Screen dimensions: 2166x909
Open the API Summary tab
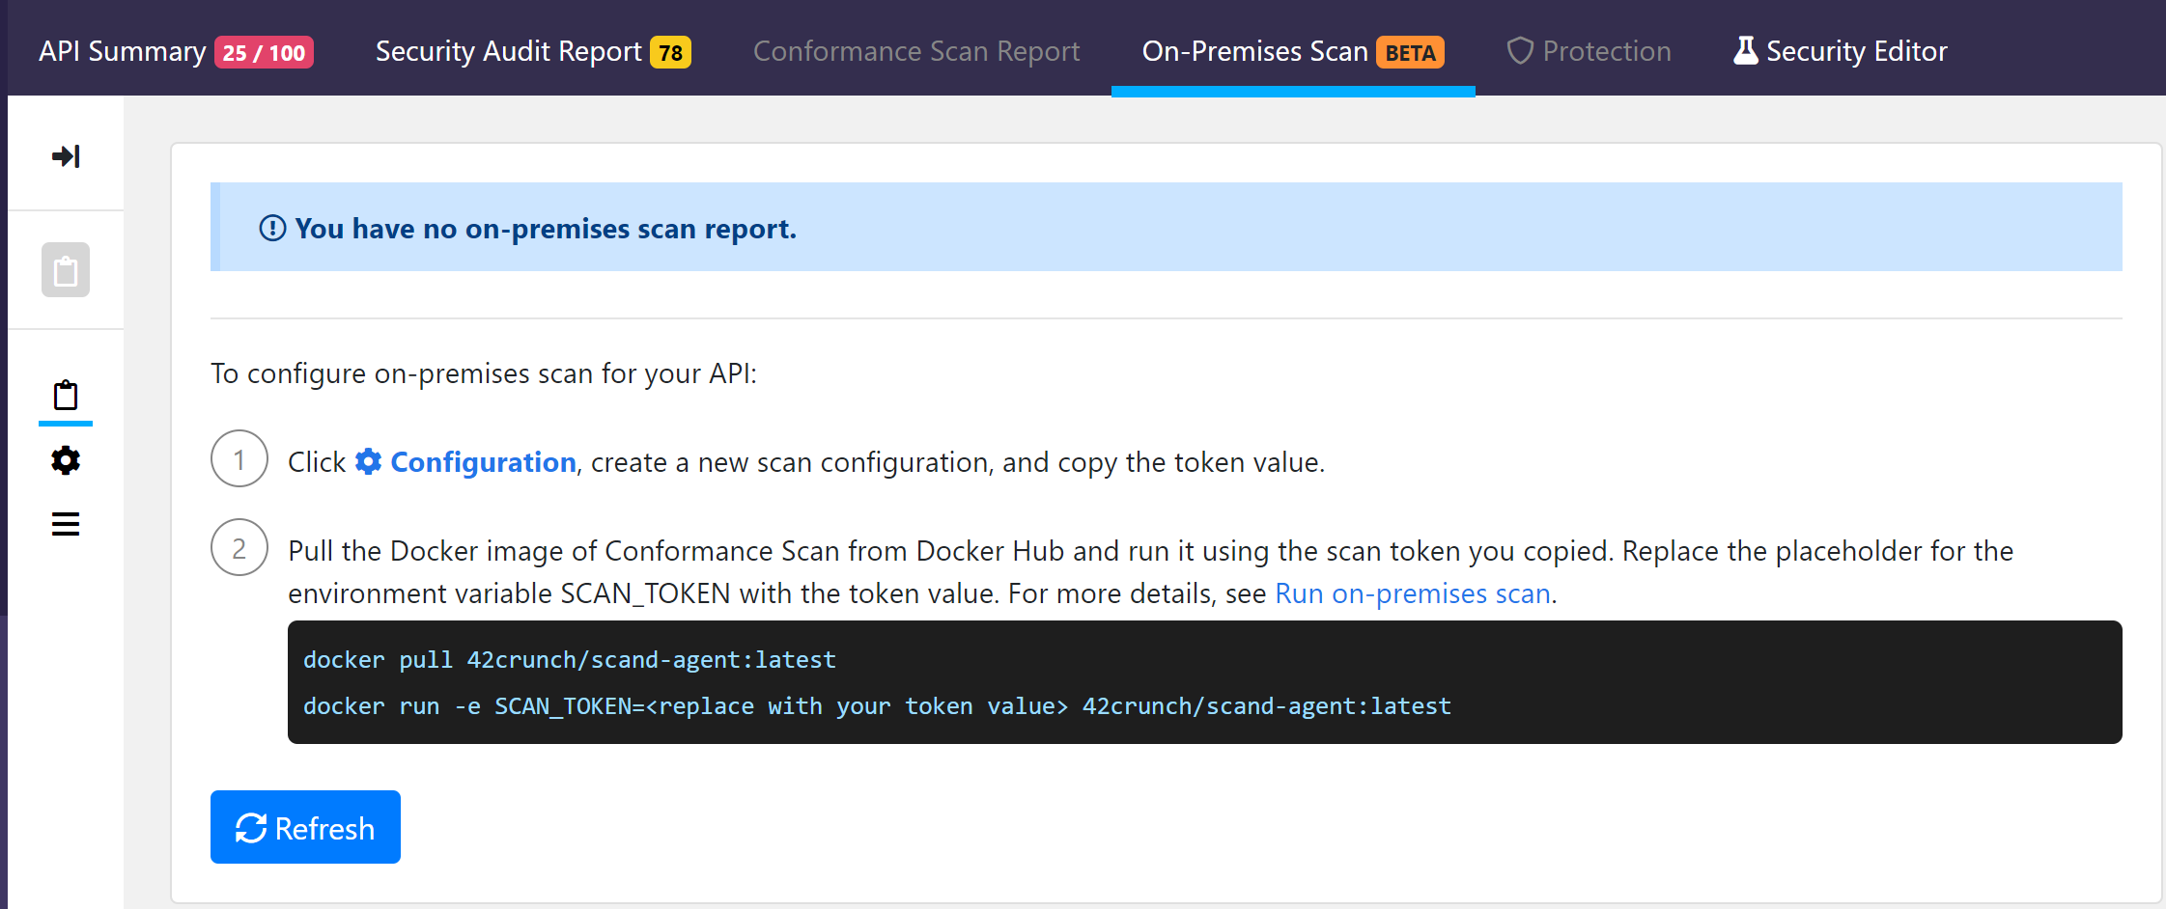point(176,51)
